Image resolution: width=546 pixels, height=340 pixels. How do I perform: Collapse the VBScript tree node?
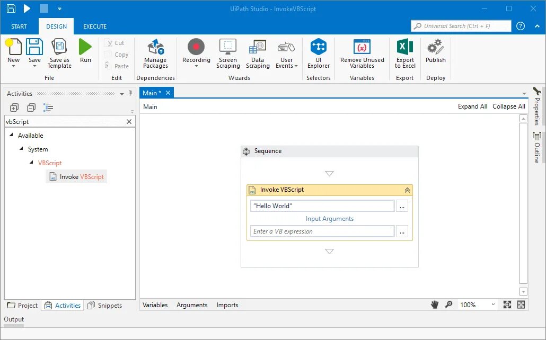click(31, 163)
